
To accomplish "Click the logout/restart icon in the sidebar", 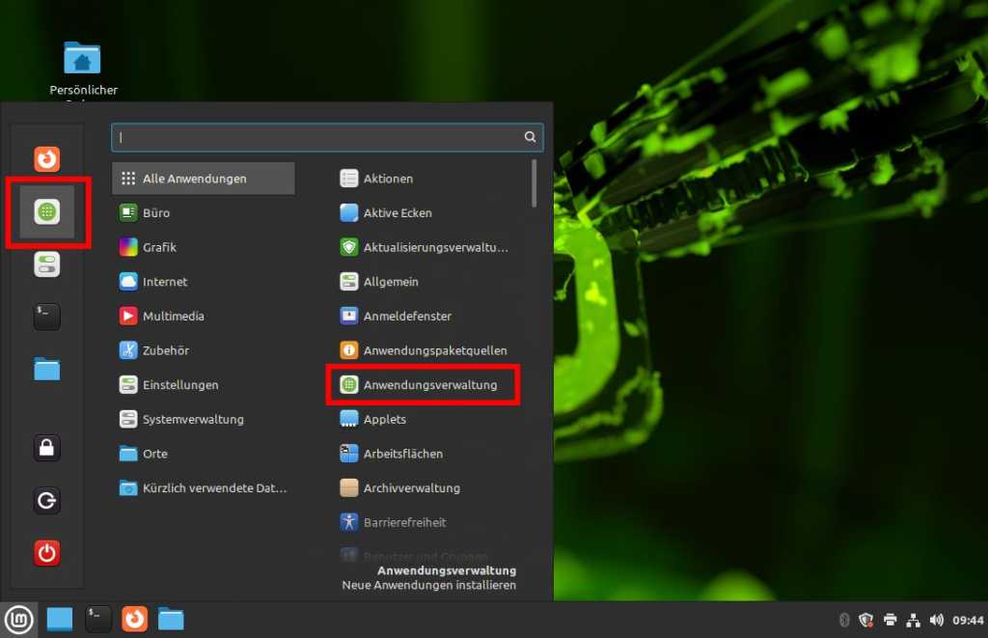I will point(46,500).
